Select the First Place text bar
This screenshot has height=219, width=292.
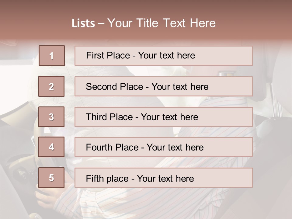[164, 56]
